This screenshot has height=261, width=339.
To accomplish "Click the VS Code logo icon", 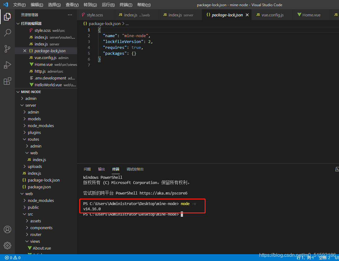I will click(6, 5).
